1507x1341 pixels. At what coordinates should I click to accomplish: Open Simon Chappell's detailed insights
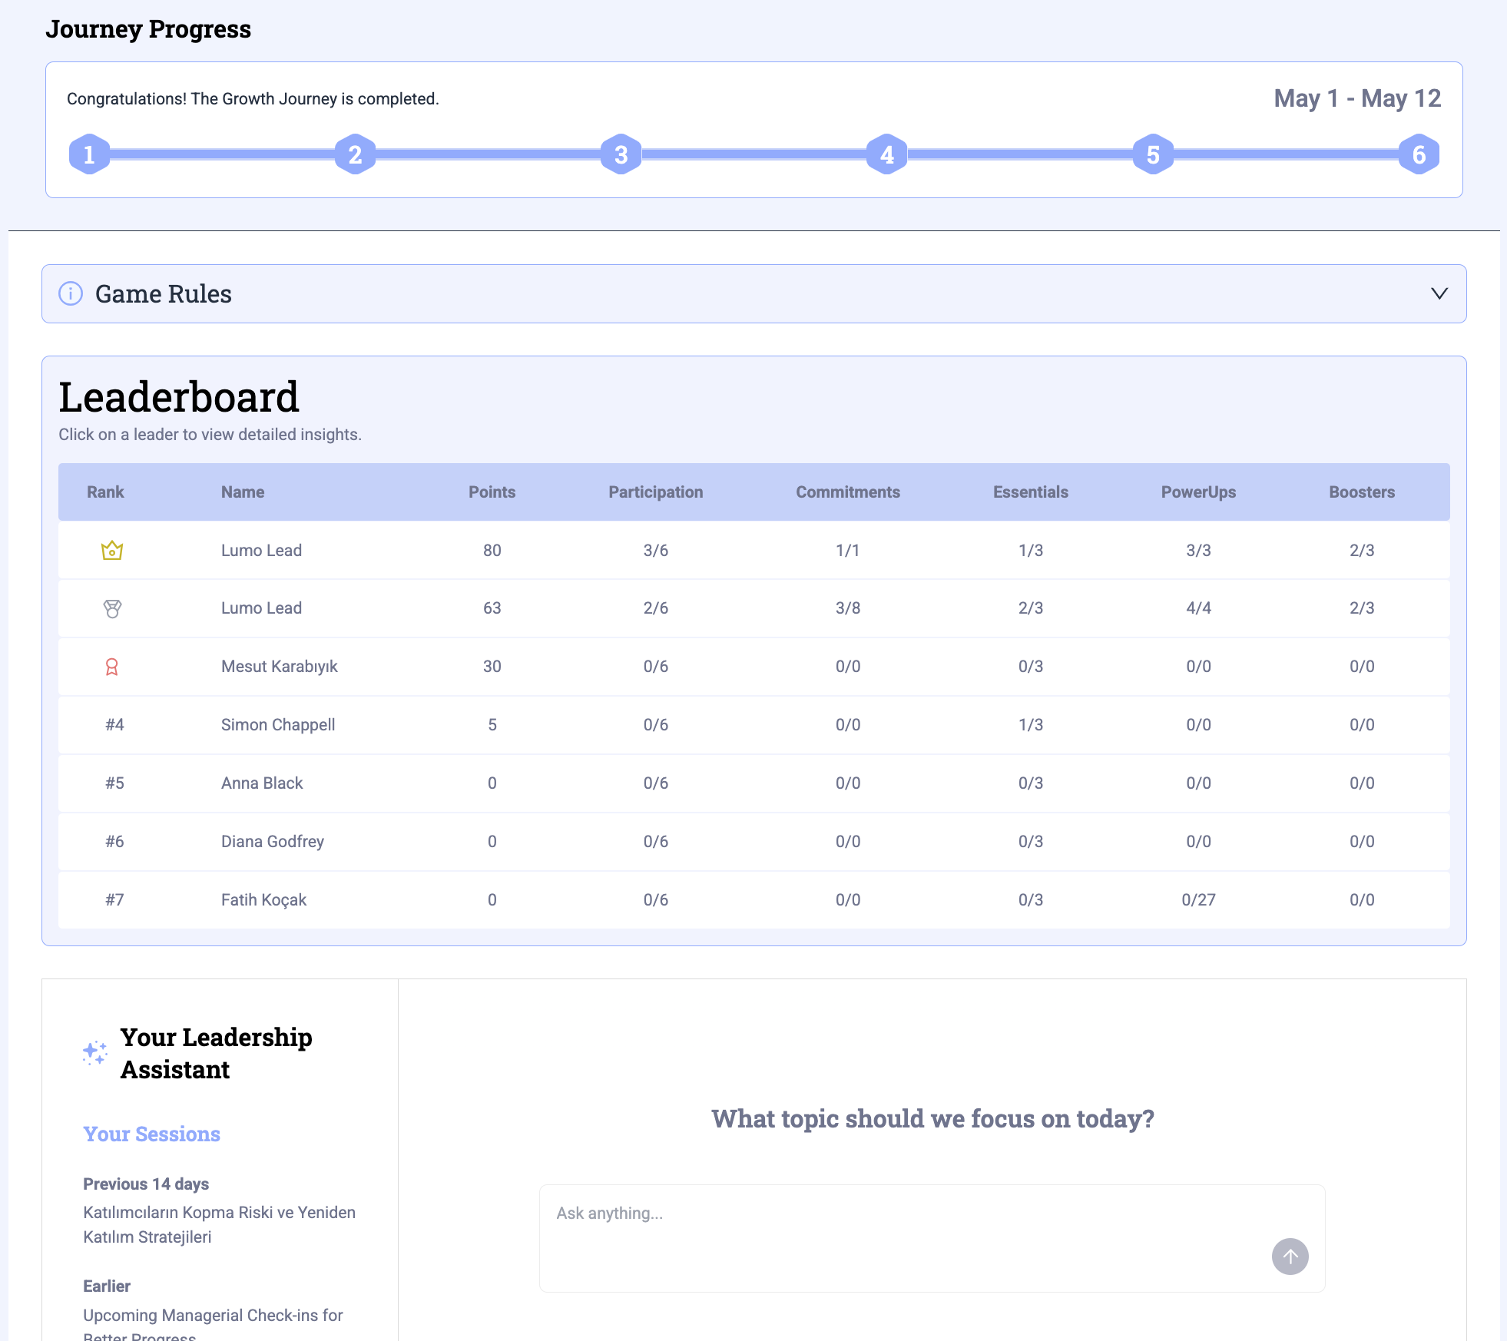click(278, 725)
